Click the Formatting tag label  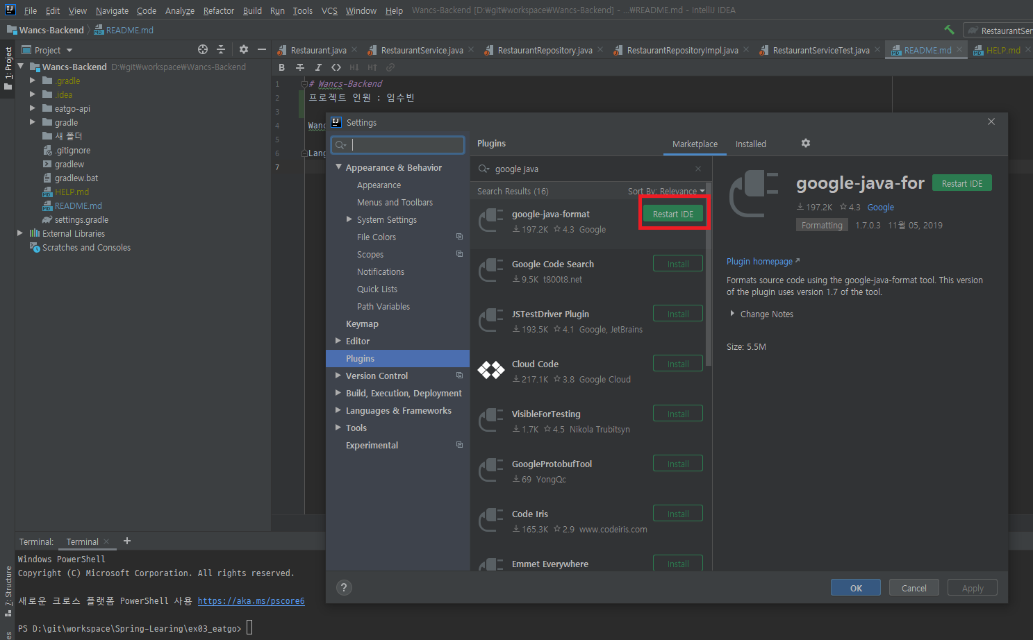point(822,225)
